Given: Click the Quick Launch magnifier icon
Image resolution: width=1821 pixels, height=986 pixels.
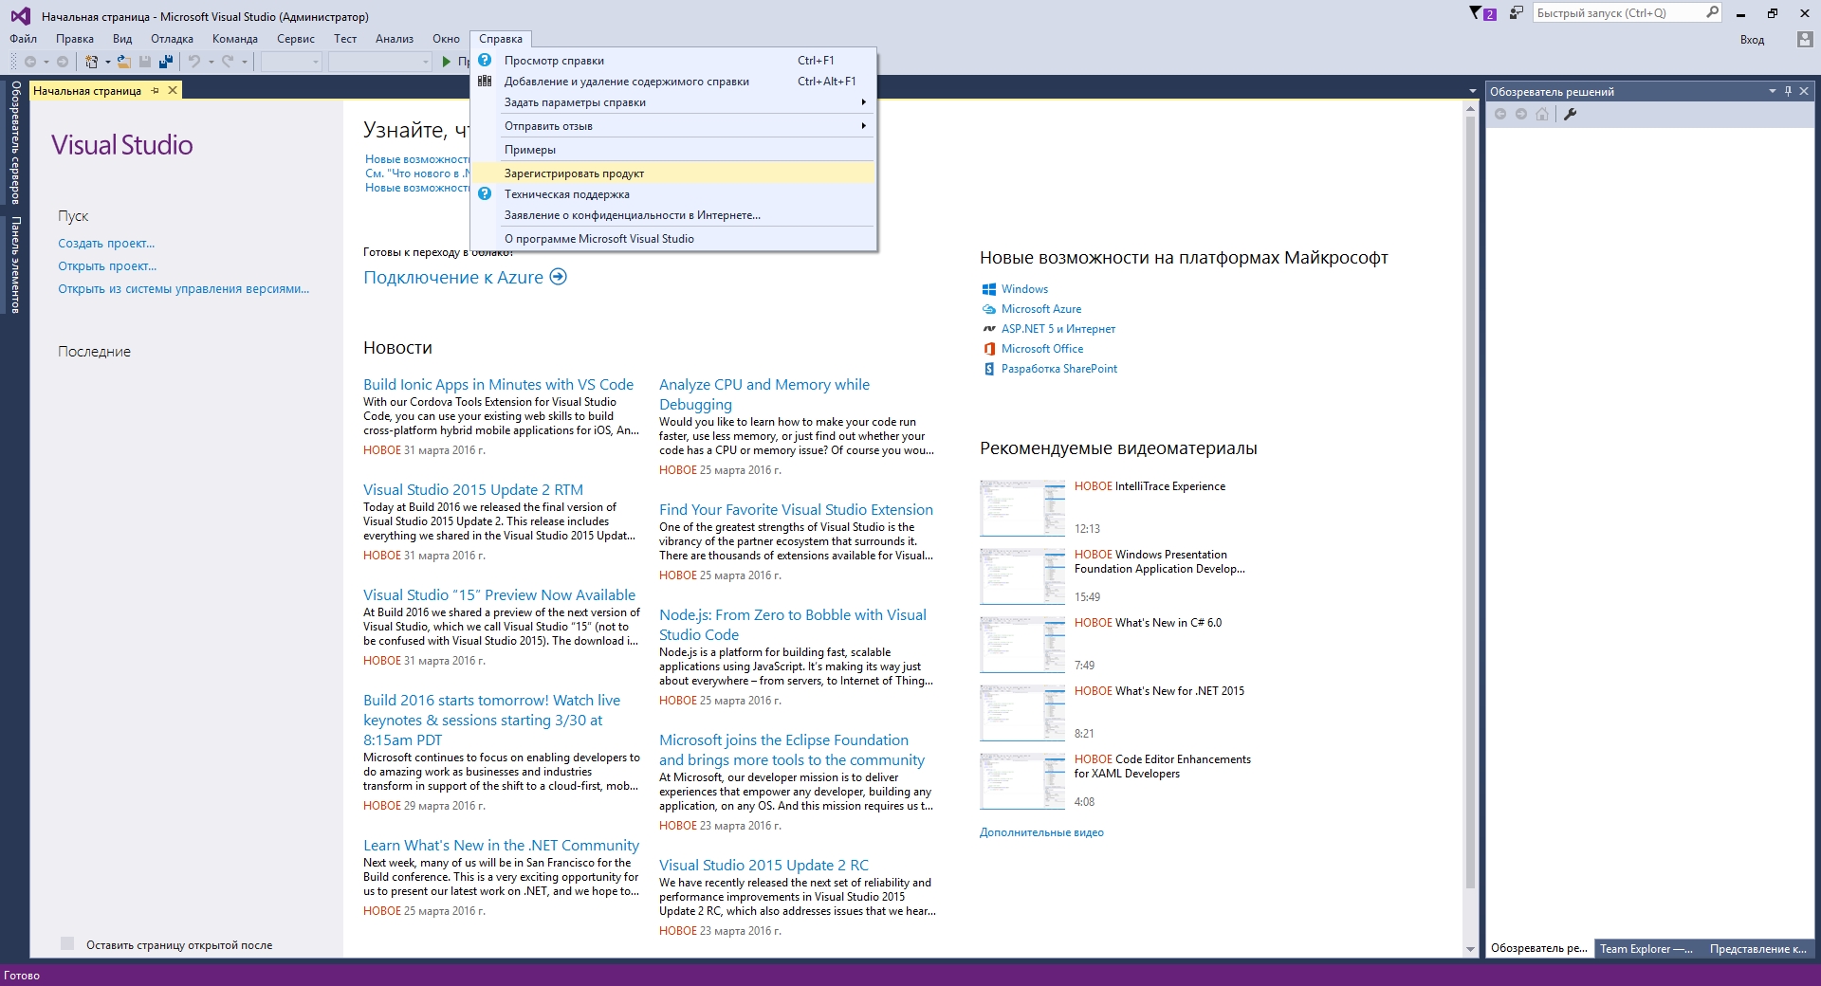Looking at the screenshot, I should [x=1712, y=12].
